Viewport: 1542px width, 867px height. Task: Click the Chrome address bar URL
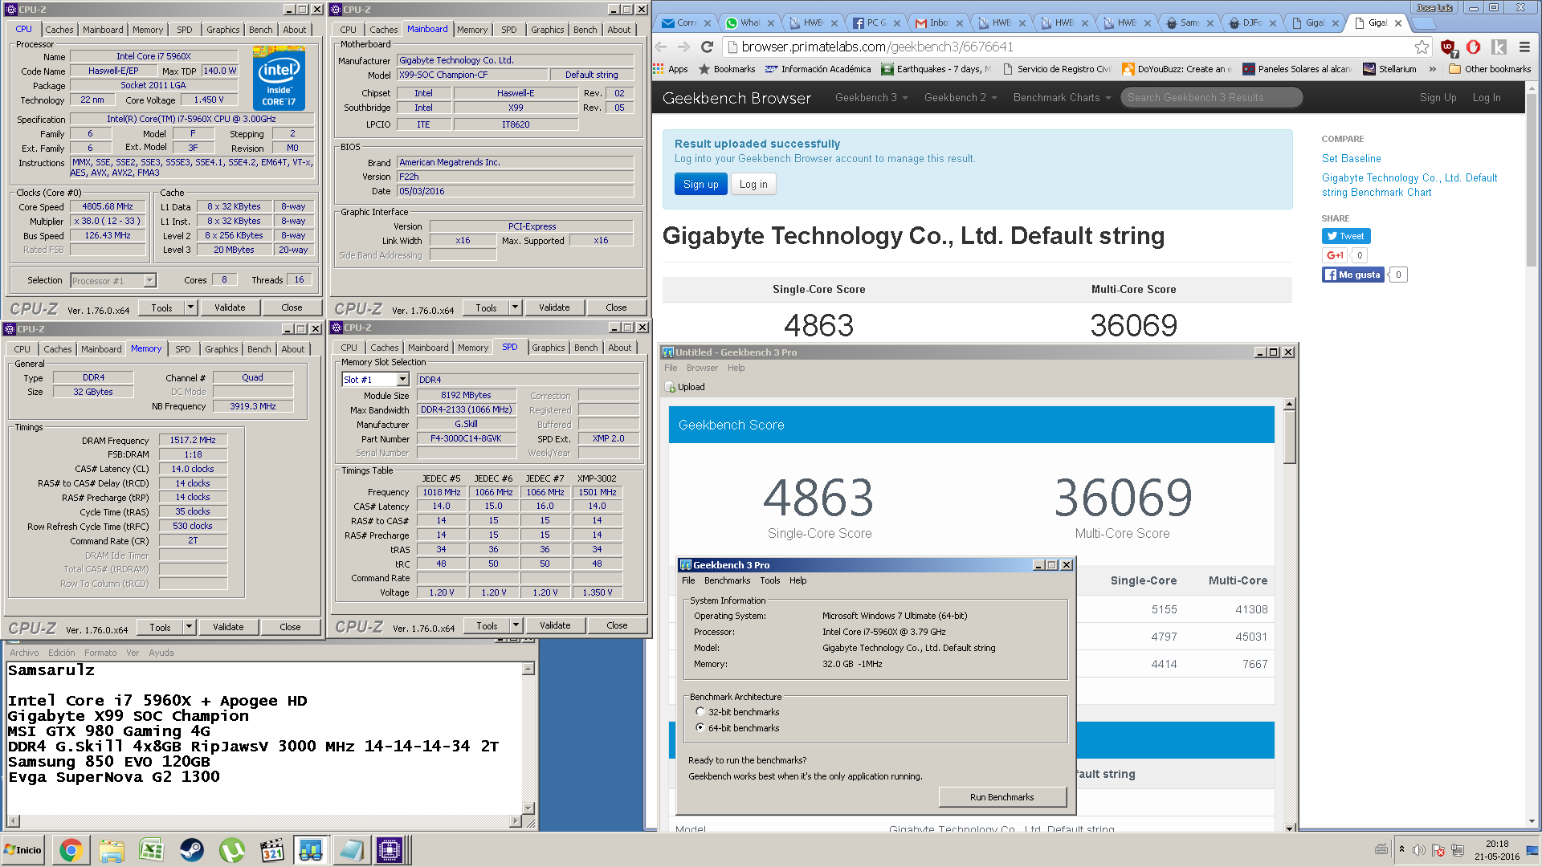(x=877, y=47)
